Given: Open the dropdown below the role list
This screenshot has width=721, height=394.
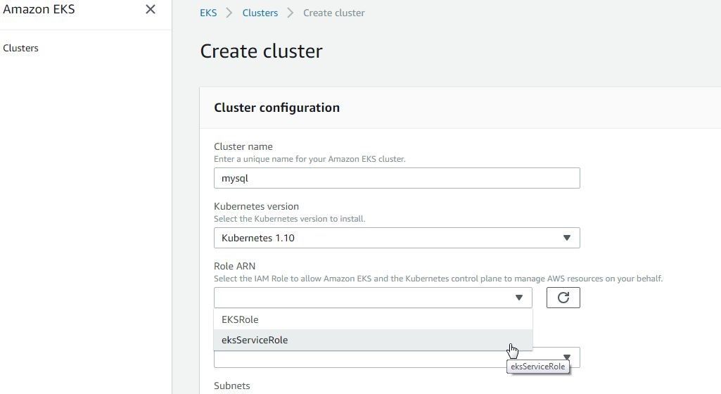Looking at the screenshot, I should pos(397,359).
